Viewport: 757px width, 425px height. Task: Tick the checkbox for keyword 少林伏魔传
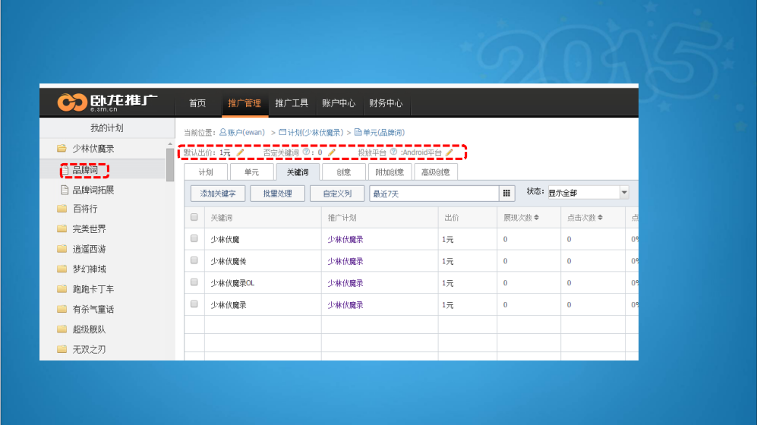(194, 260)
